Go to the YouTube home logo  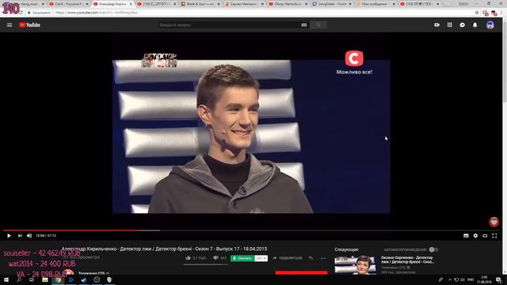(x=29, y=25)
